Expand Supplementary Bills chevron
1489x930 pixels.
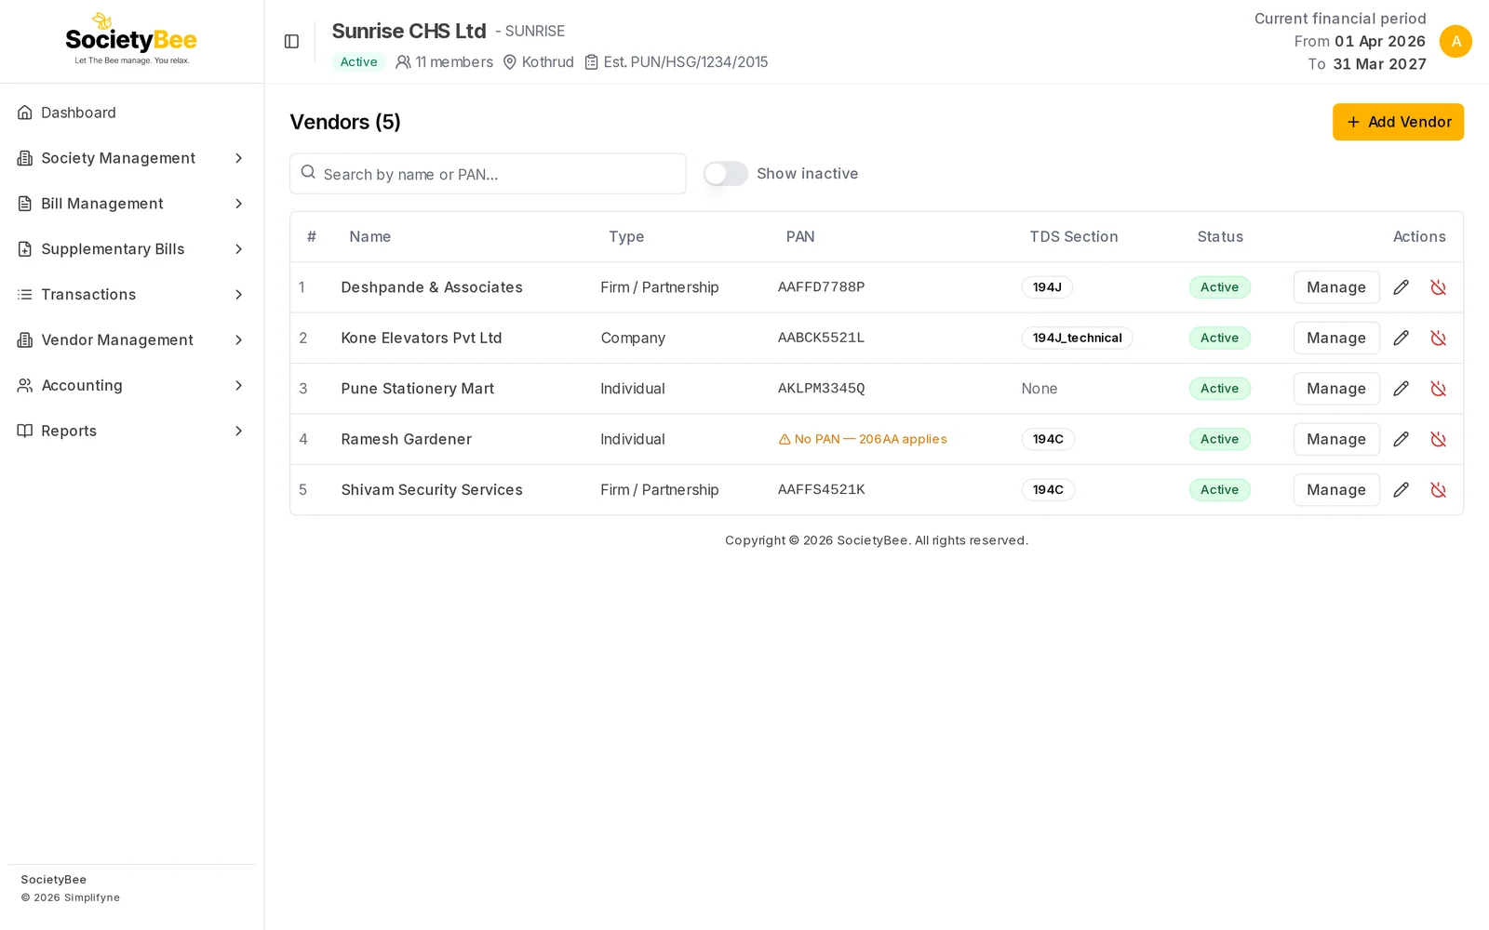238,249
